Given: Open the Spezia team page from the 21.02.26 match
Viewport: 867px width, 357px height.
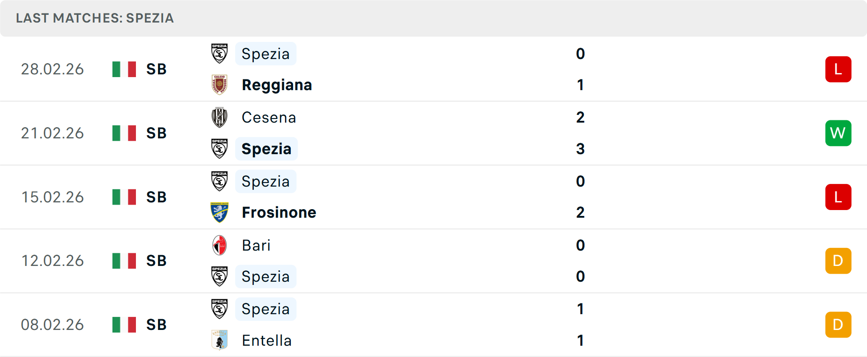Looking at the screenshot, I should pos(266,149).
